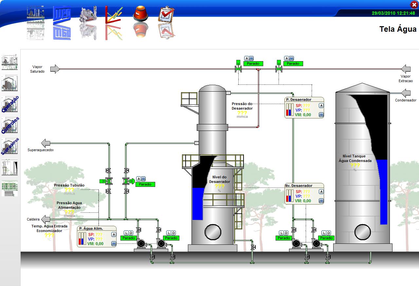Open the two-tank thumbnail in the sidebar
The height and width of the screenshot is (286, 419).
(10, 168)
